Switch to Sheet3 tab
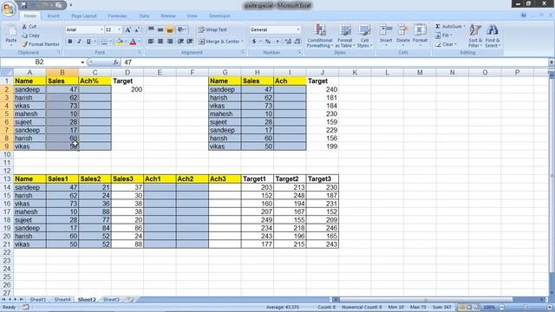Viewport: 555px width, 312px height. click(111, 300)
